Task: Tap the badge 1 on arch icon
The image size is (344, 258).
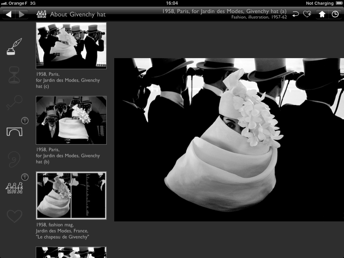Action: click(x=25, y=121)
